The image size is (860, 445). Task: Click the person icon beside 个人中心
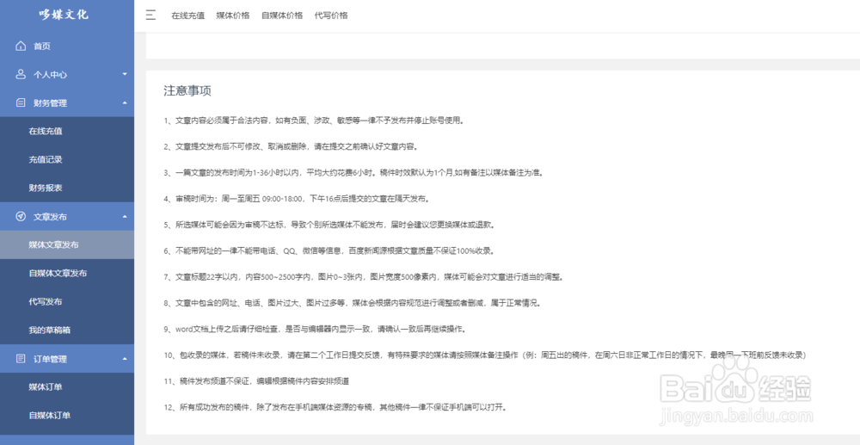click(x=21, y=74)
